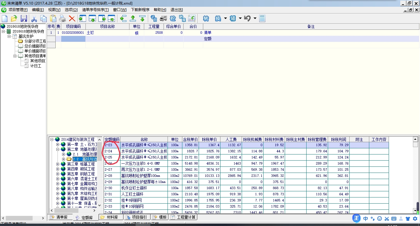Image resolution: width=420 pixels, height=226 pixels.
Task: Create a new project file
Action: coord(5,18)
